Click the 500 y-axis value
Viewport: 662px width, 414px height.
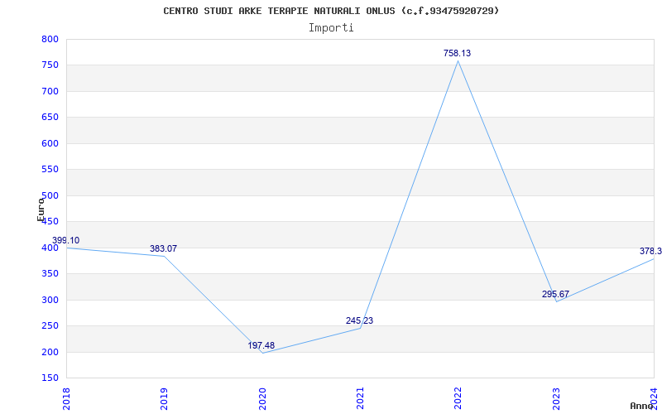click(x=50, y=195)
